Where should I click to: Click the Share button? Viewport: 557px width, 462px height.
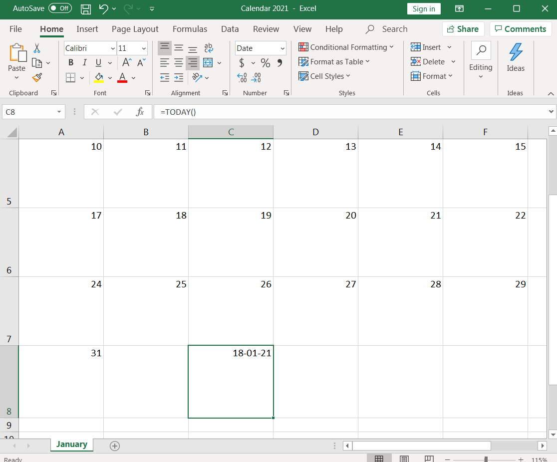[463, 29]
